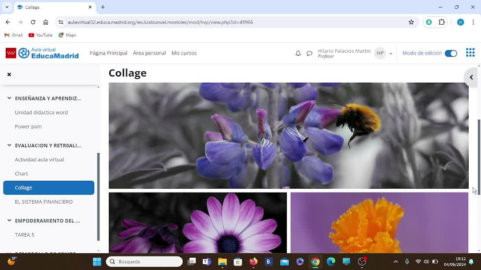Open a new browser tab

pos(103,7)
